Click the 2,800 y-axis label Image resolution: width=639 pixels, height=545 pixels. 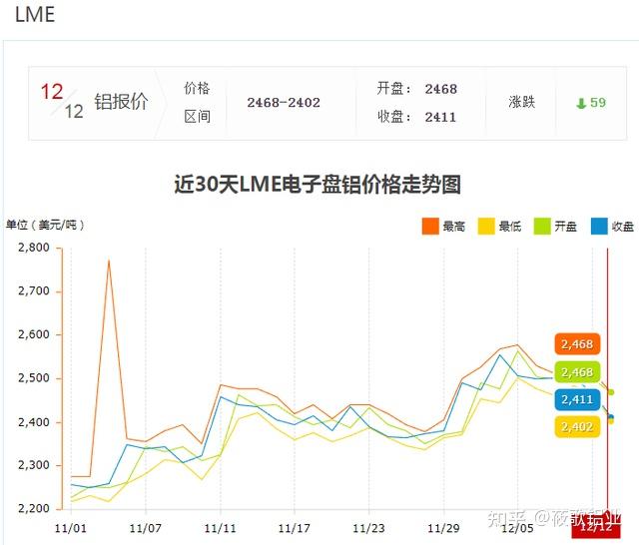click(x=34, y=248)
